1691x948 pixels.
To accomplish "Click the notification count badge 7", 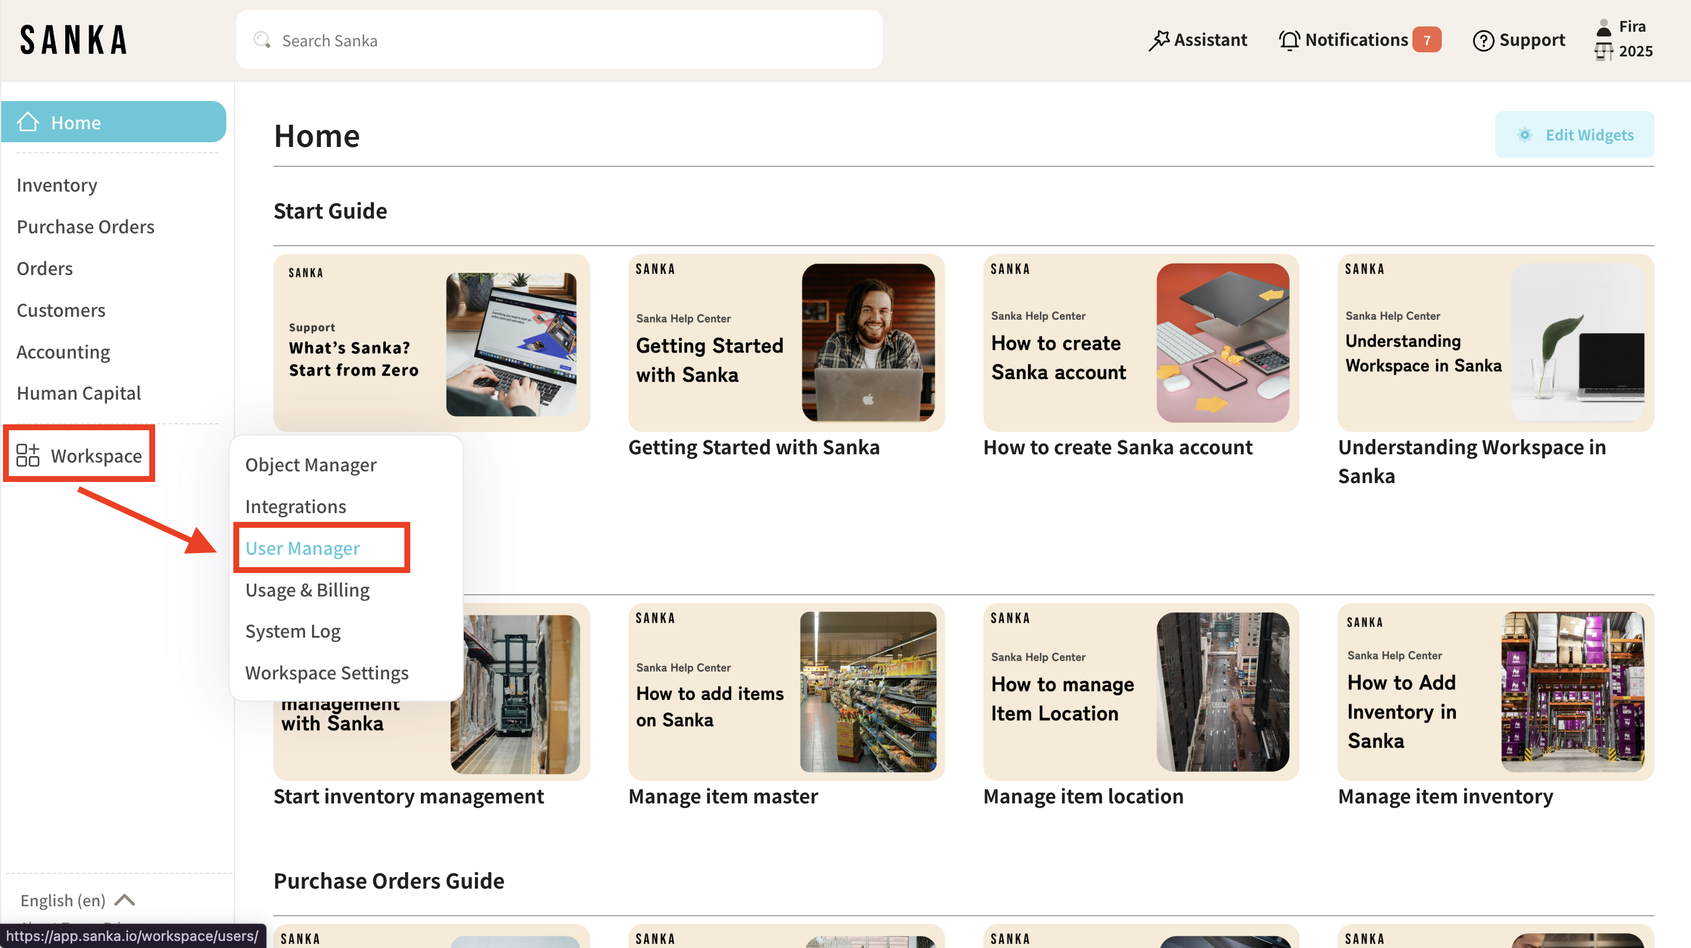I will point(1427,40).
